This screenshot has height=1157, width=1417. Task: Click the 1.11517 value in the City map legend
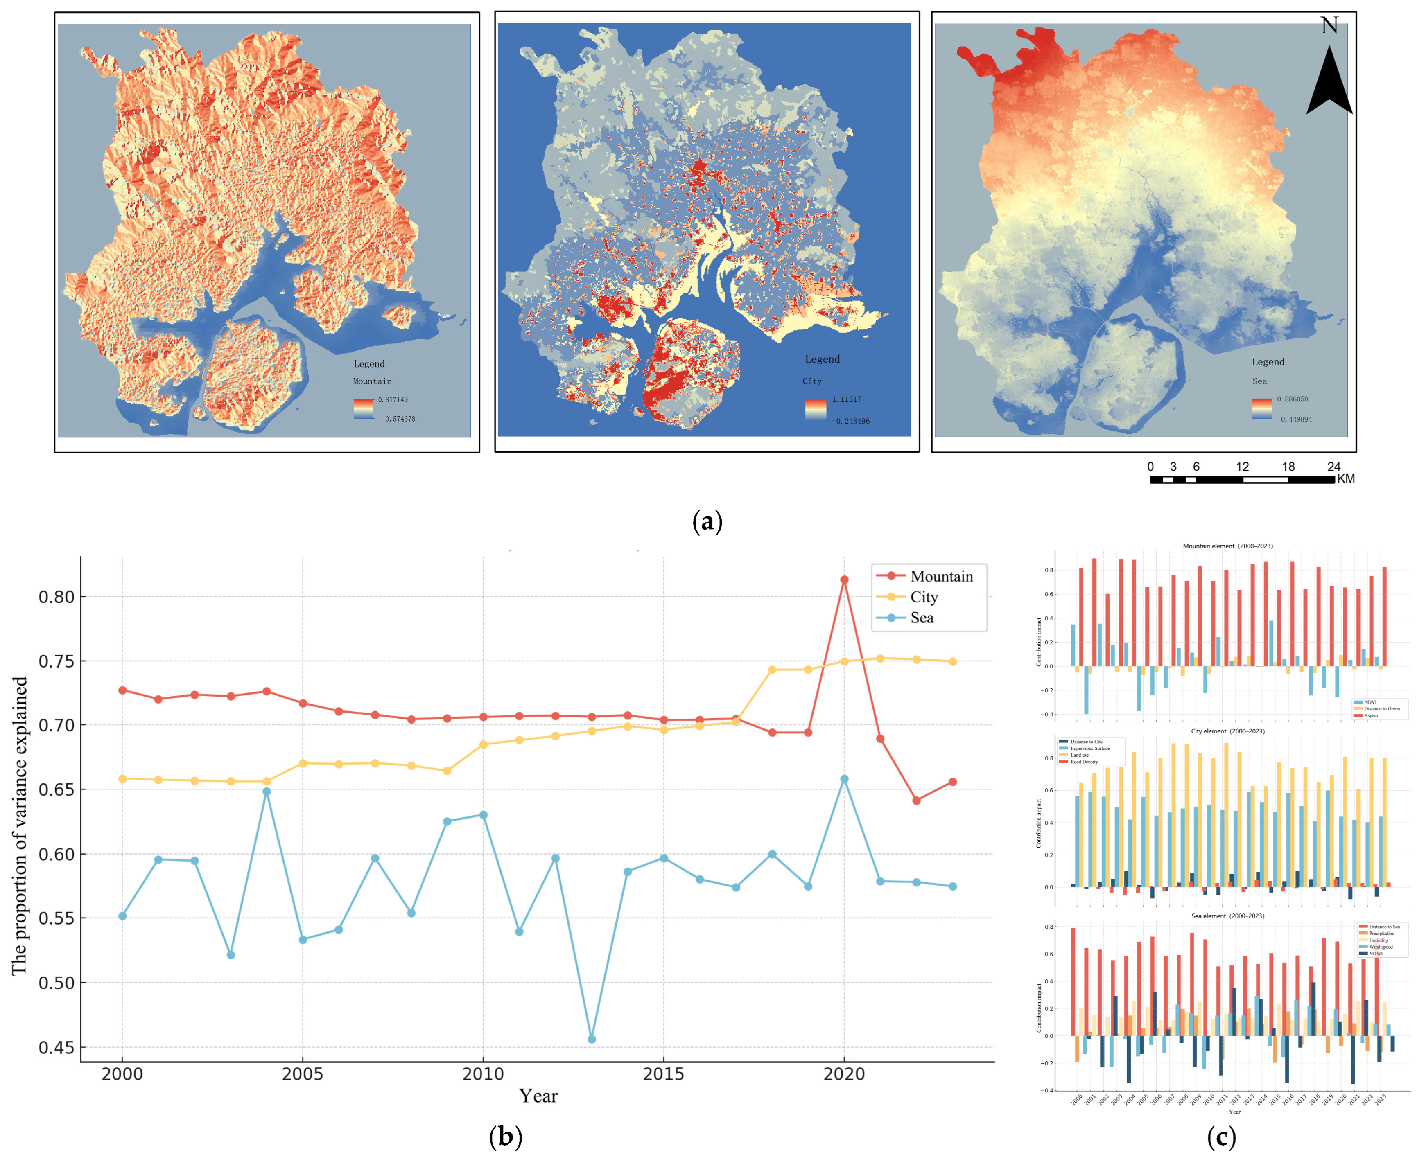click(x=846, y=399)
